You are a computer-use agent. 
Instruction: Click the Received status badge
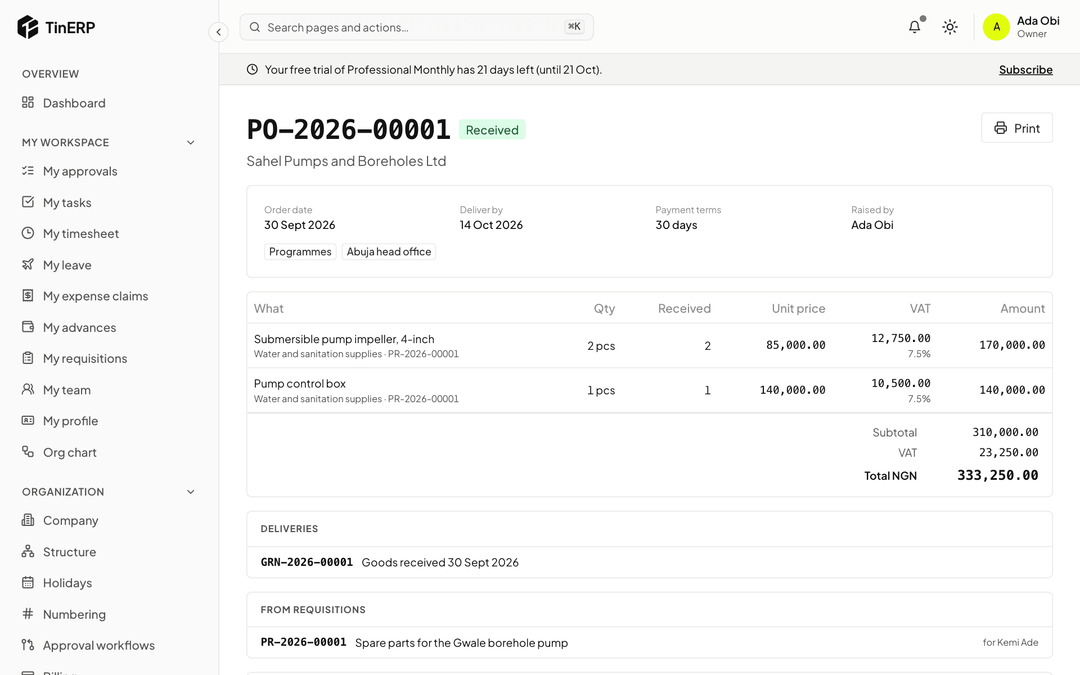[x=492, y=130]
